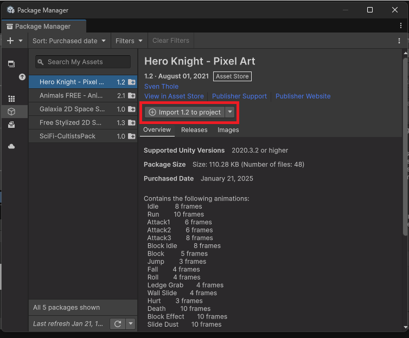
Task: Click the Updates arrow sidebar icon
Action: coord(22,77)
